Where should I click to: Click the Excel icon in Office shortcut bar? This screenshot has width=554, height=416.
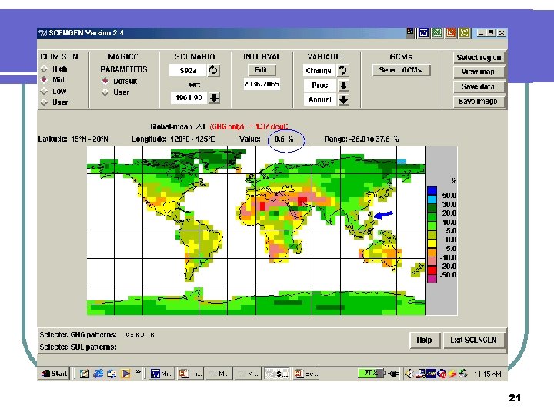coord(437,33)
